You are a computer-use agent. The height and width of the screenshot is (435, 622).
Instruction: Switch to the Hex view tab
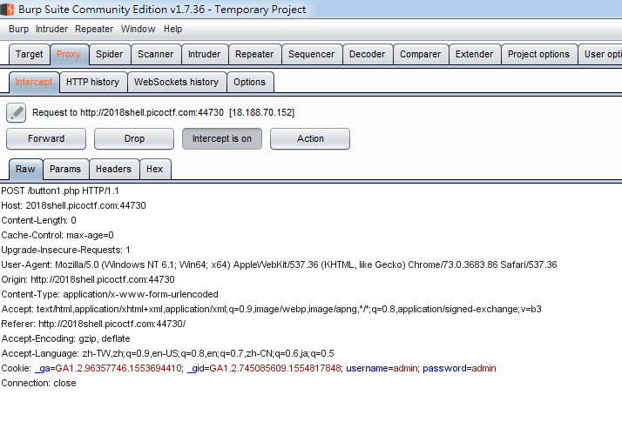155,169
